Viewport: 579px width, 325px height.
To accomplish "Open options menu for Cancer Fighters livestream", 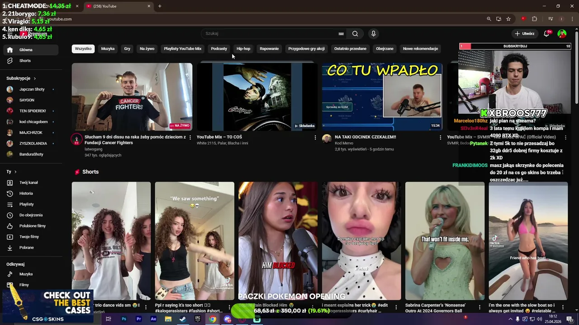I will (x=190, y=137).
